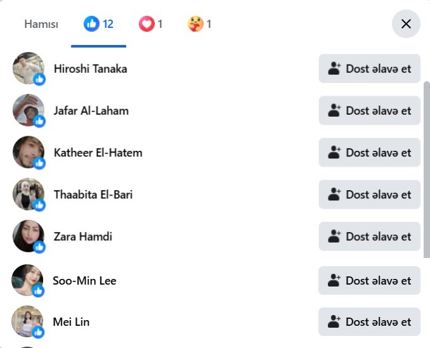Close the reactions dialog
This screenshot has height=348, width=430.
[x=406, y=24]
